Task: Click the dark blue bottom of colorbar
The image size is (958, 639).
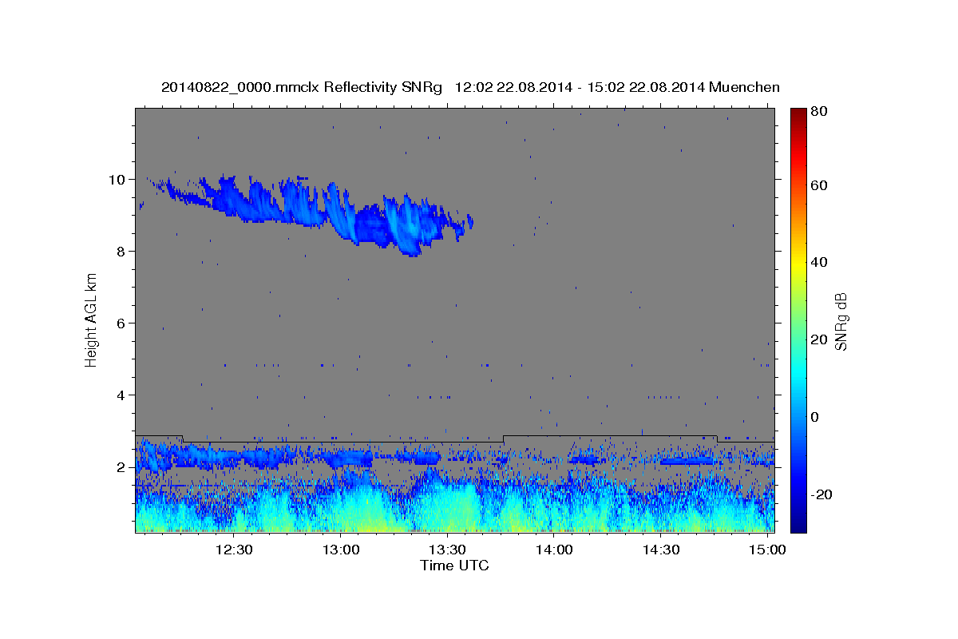Action: tap(798, 523)
